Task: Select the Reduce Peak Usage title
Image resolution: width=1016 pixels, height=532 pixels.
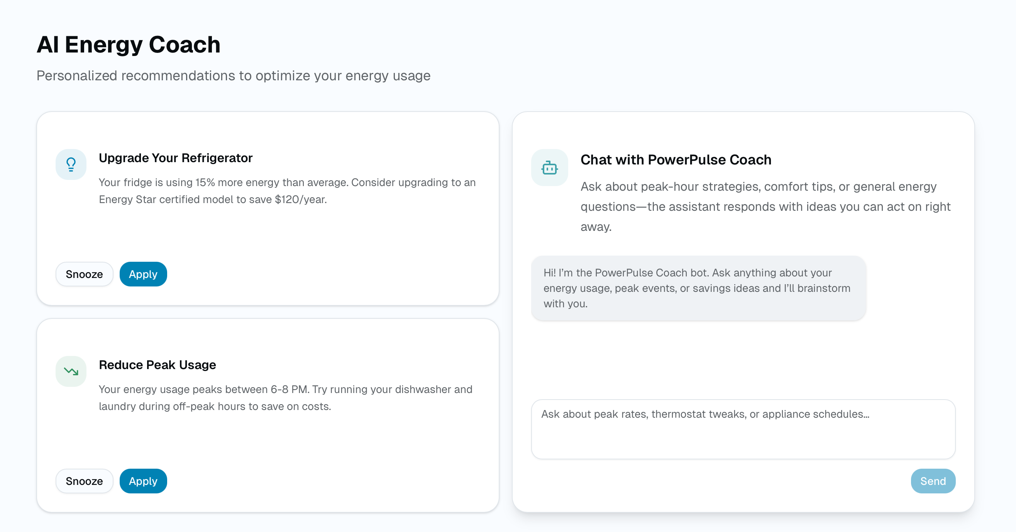Action: coord(157,365)
